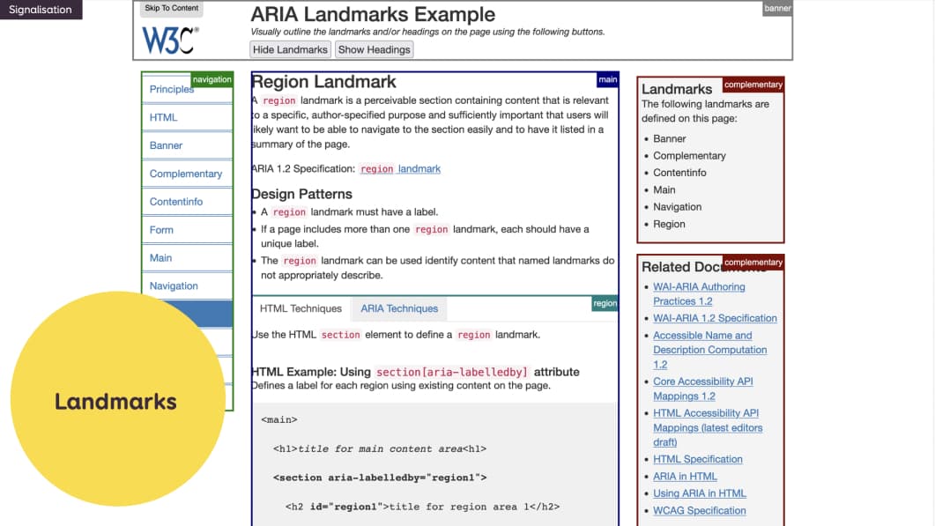Click the Form navigation link
Image resolution: width=935 pixels, height=526 pixels.
[161, 230]
